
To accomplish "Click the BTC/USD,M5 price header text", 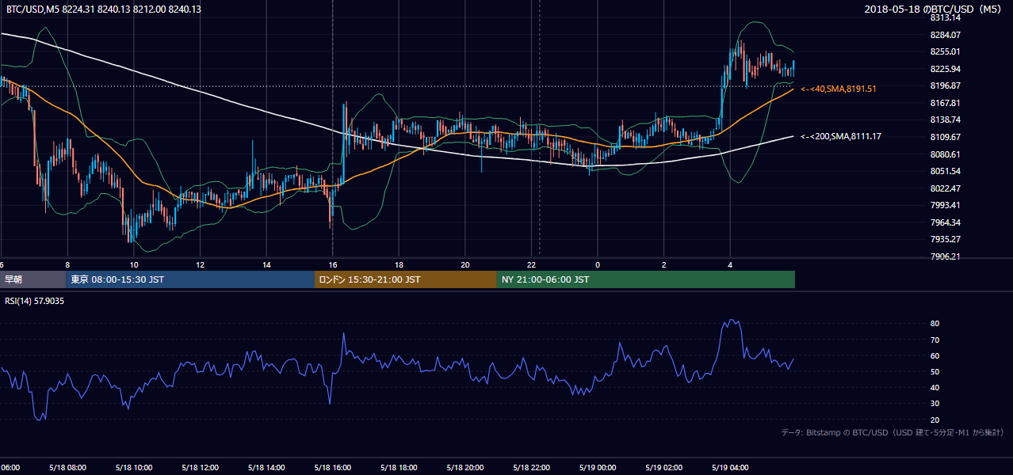I will [103, 9].
